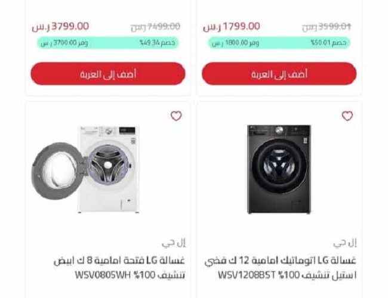The height and width of the screenshot is (298, 388).
Task: Open the white LG washer product image
Action: tap(85, 169)
